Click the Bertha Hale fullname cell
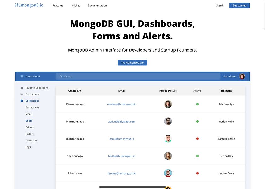The width and height of the screenshot is (265, 189). click(x=227, y=156)
